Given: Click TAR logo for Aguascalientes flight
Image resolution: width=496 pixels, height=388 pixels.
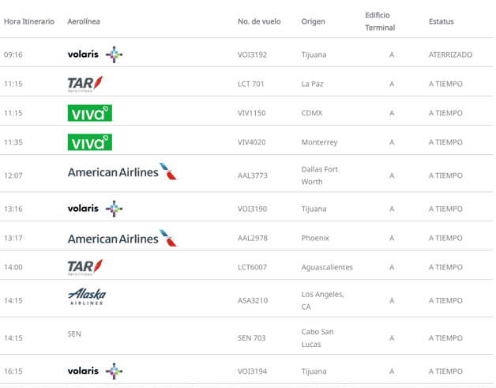Looking at the screenshot, I should [x=85, y=267].
